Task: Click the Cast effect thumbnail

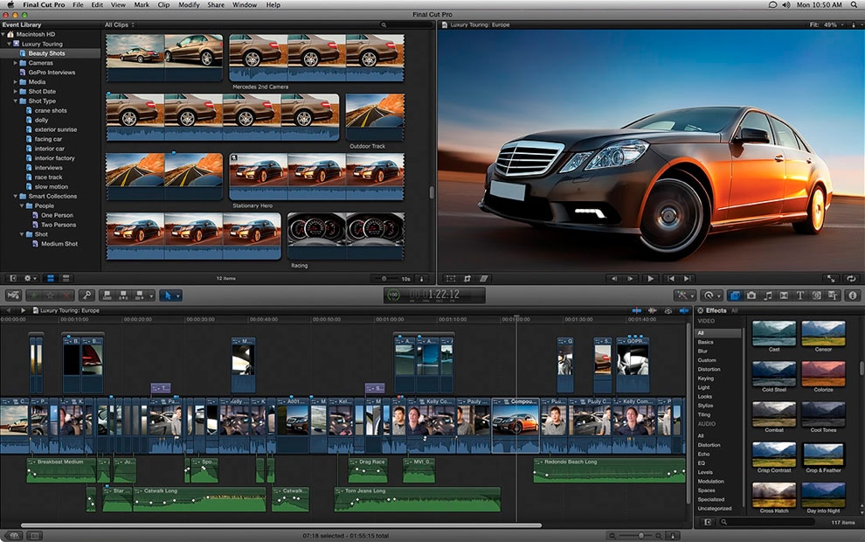Action: click(x=773, y=332)
